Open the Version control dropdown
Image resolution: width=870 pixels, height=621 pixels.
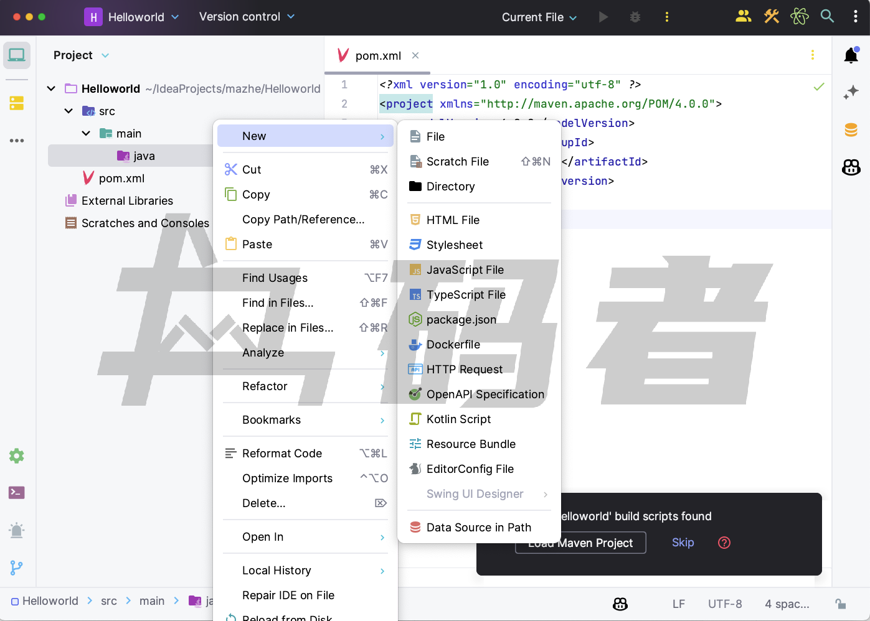[247, 17]
